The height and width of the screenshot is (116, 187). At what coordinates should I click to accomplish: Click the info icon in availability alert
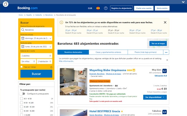(61, 22)
